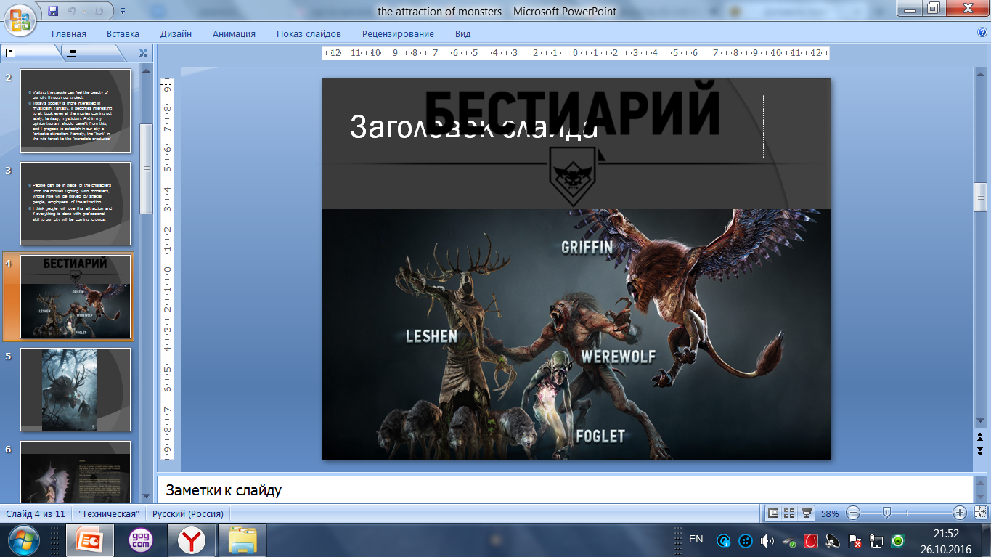Open PowerPoint Help question mark icon
This screenshot has width=991, height=557.
click(982, 33)
